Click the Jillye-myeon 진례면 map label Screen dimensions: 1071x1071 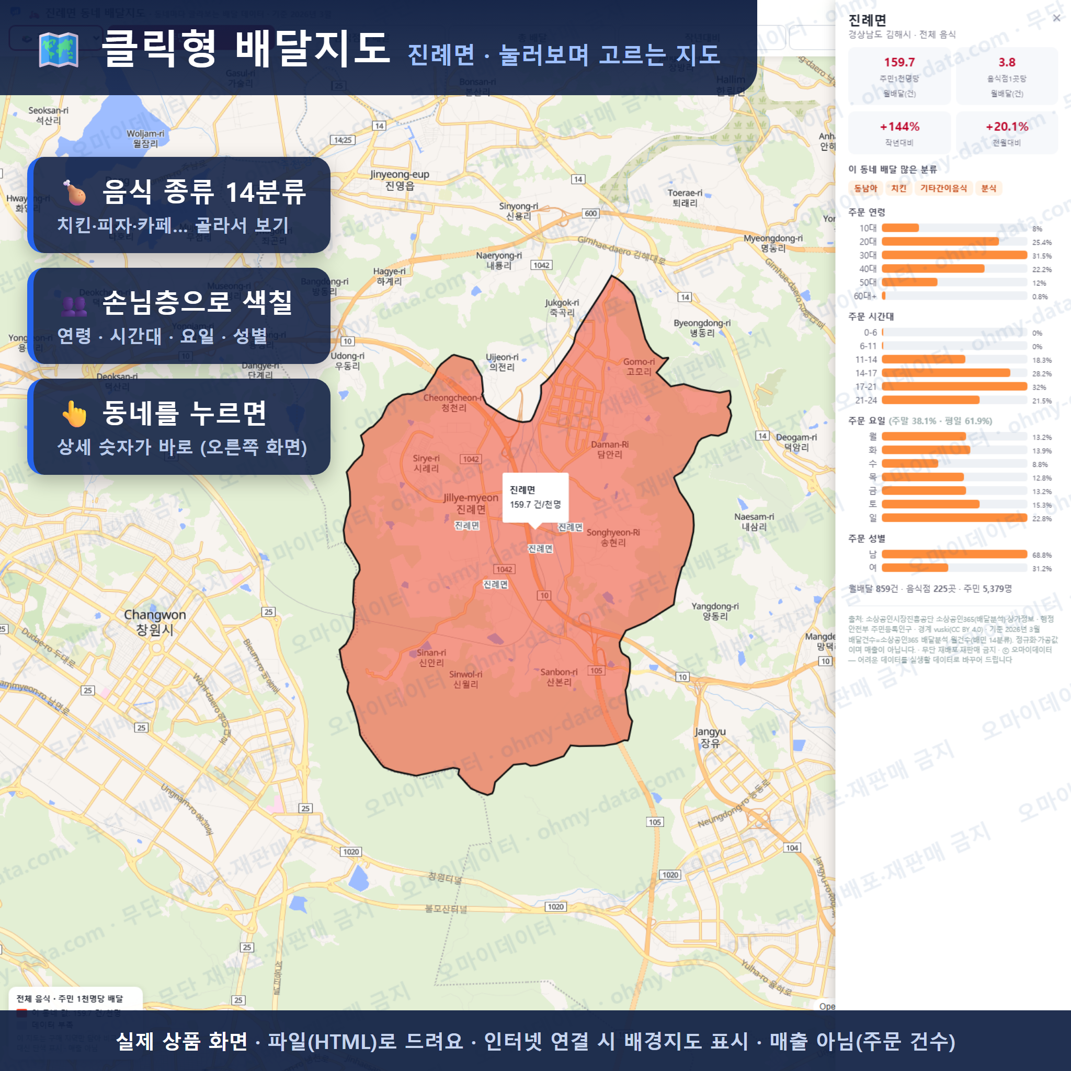tap(471, 504)
